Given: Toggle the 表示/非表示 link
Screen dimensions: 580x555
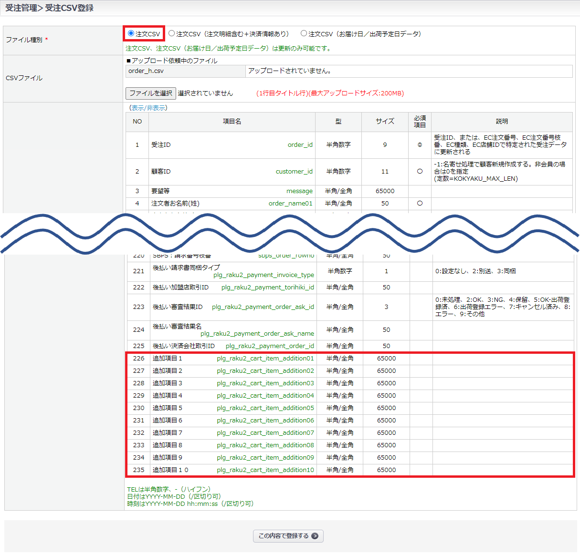Looking at the screenshot, I should click(x=149, y=108).
